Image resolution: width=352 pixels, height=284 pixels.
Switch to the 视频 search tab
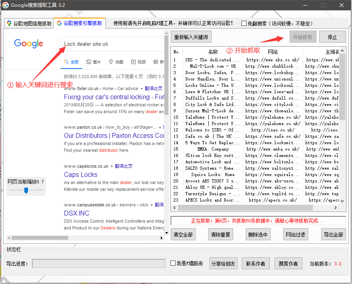[x=138, y=62]
